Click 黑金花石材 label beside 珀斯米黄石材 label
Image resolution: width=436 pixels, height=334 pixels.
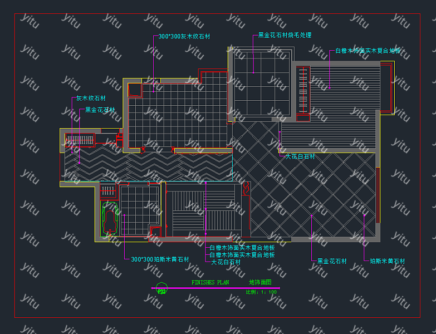click(x=332, y=261)
